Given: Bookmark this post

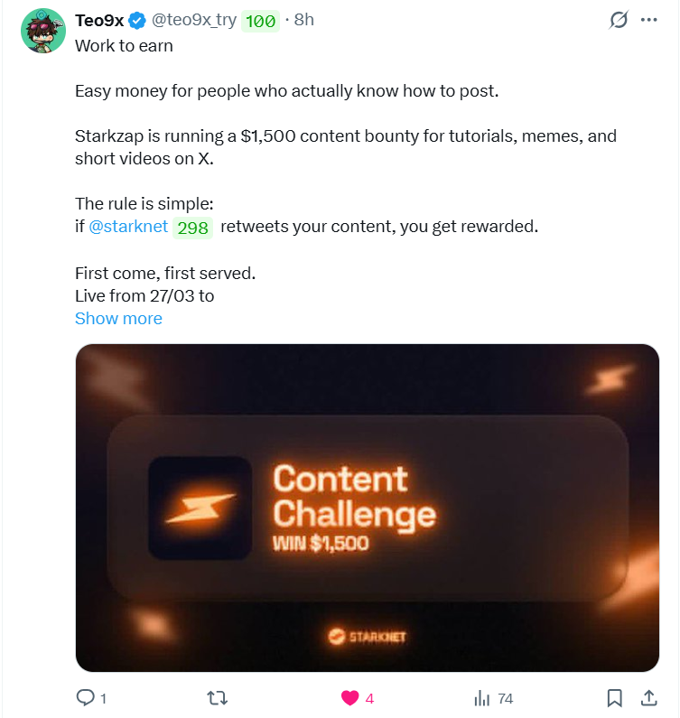Looking at the screenshot, I should (614, 698).
